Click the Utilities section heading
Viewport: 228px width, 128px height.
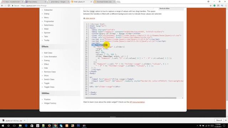coord(46,93)
